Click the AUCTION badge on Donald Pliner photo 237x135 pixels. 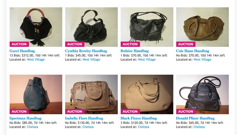(x=186, y=112)
